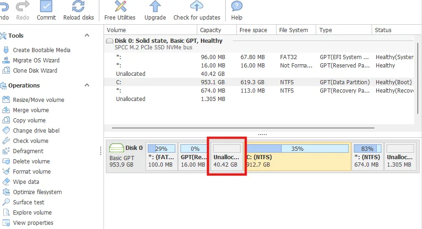Select GPT(Re... 16.00 MB partition block
This screenshot has height=229, width=422.
193,156
